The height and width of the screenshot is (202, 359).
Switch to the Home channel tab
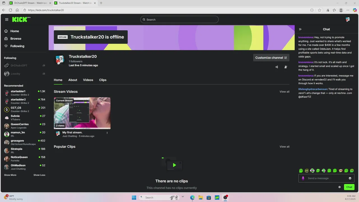(x=58, y=80)
